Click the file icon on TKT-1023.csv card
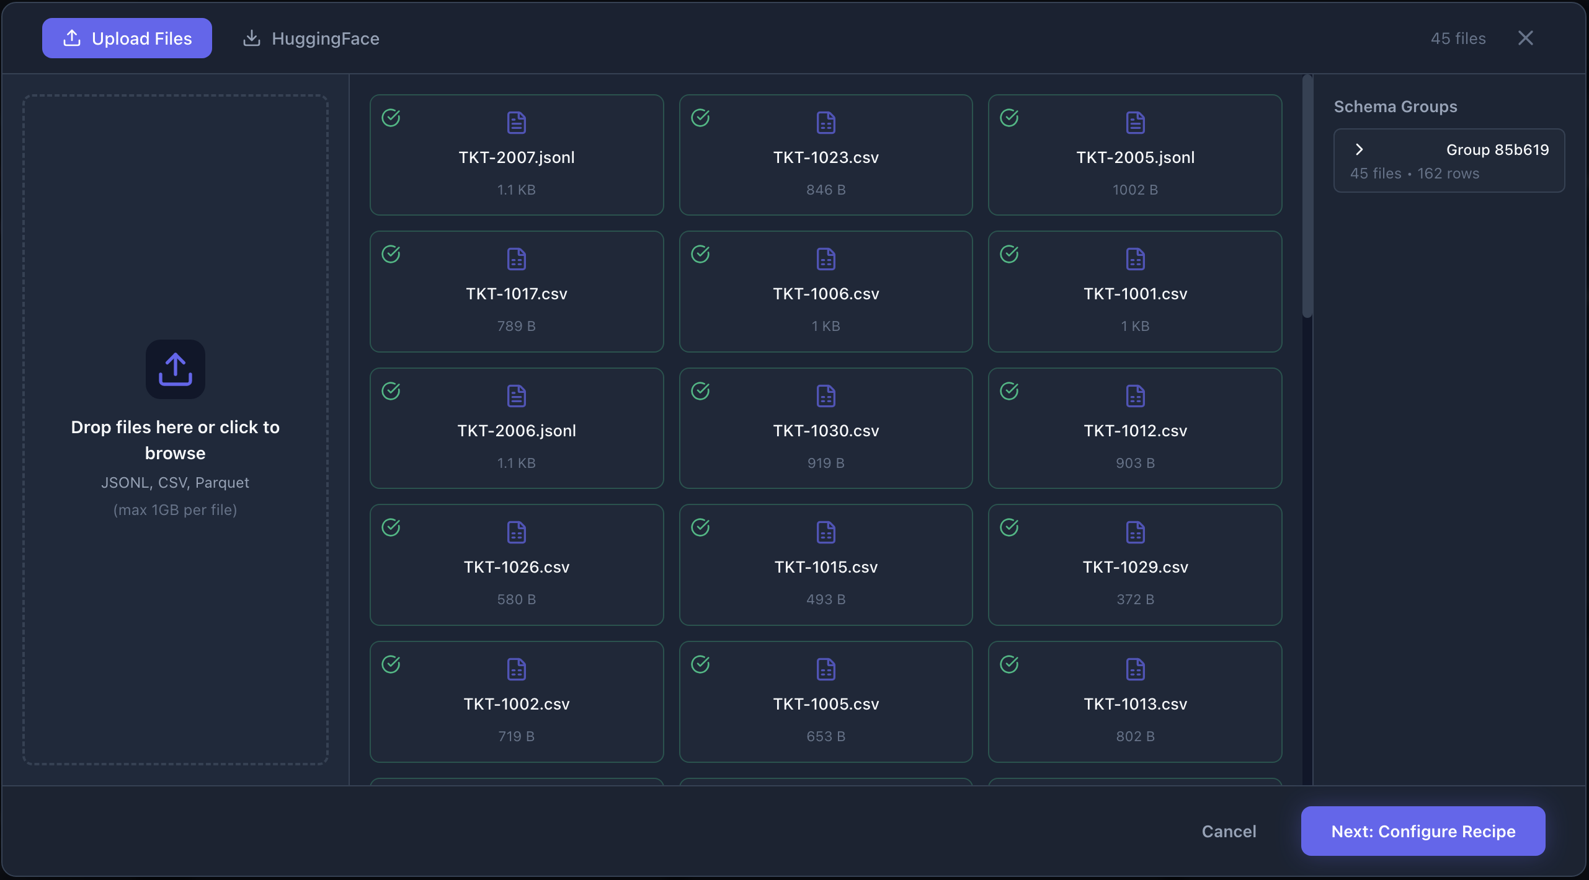1589x880 pixels. click(x=825, y=121)
